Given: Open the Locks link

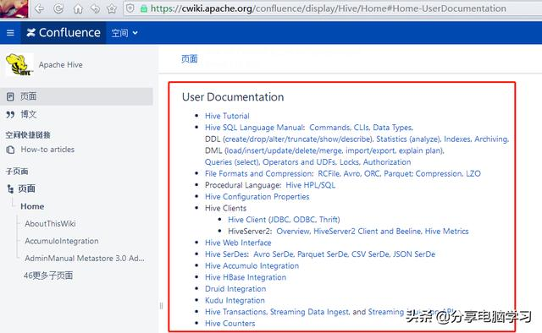Looking at the screenshot, I should (350, 161).
